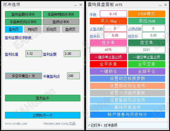Close all shorts with 全平空单
This screenshot has height=131, width=170.
click(x=147, y=64)
